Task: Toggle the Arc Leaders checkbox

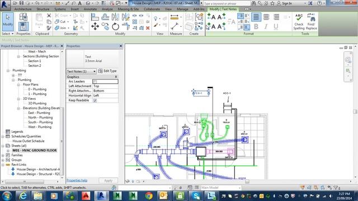Action: [95, 82]
